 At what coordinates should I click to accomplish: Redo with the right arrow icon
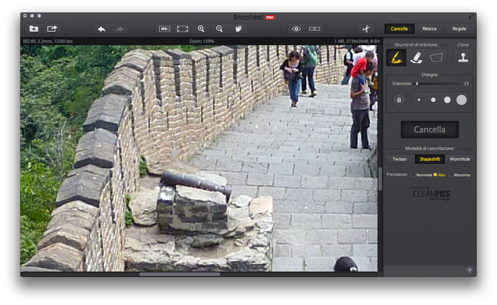click(x=120, y=29)
